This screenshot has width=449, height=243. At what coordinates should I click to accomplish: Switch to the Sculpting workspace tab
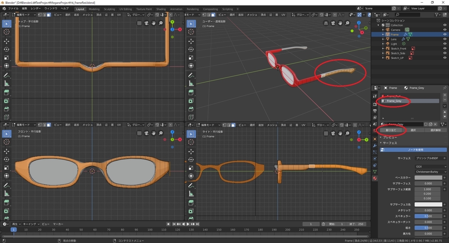click(x=109, y=9)
